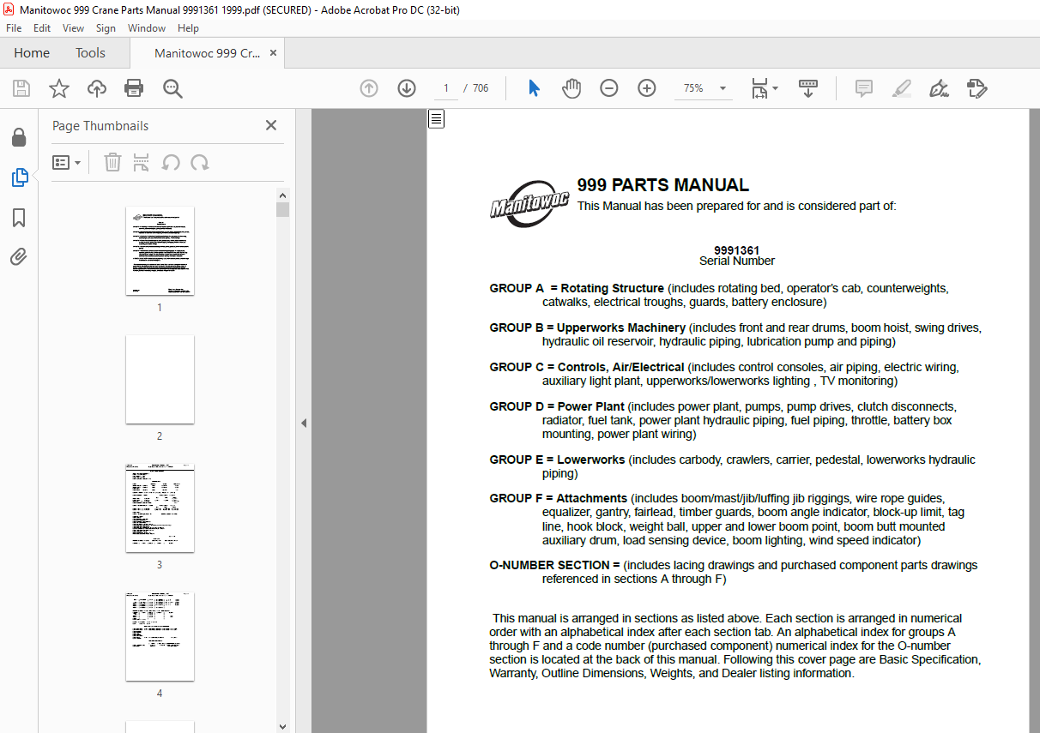Select the Manitowoc 999 Cr... document tab
This screenshot has width=1040, height=733.
tap(207, 53)
